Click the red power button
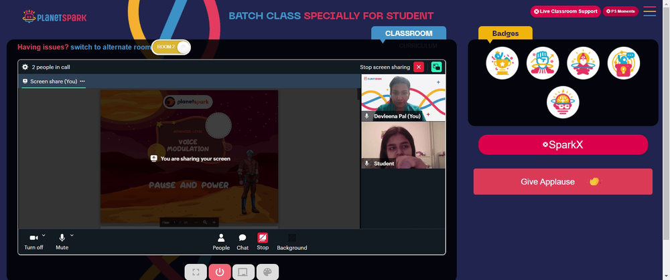The width and height of the screenshot is (670, 280). point(220,272)
